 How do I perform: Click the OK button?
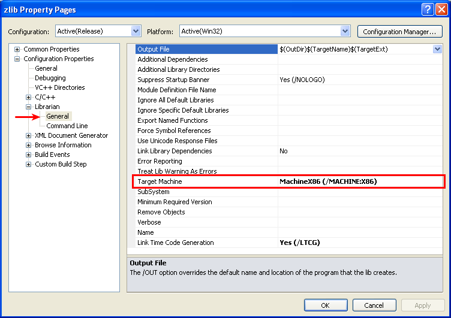click(x=326, y=305)
